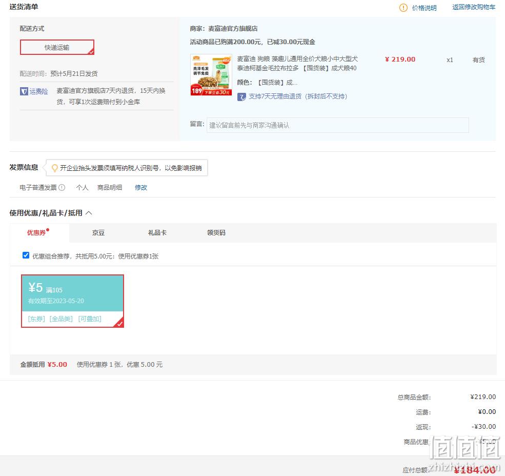Click the 有货 stock status text
This screenshot has width=505, height=476.
pos(478,60)
